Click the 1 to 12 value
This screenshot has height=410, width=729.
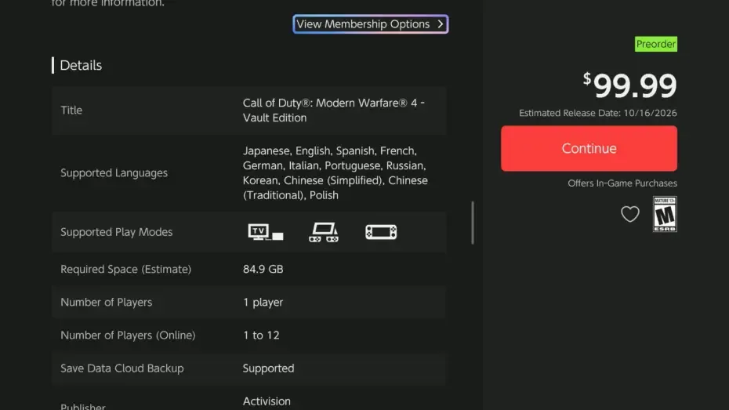261,336
